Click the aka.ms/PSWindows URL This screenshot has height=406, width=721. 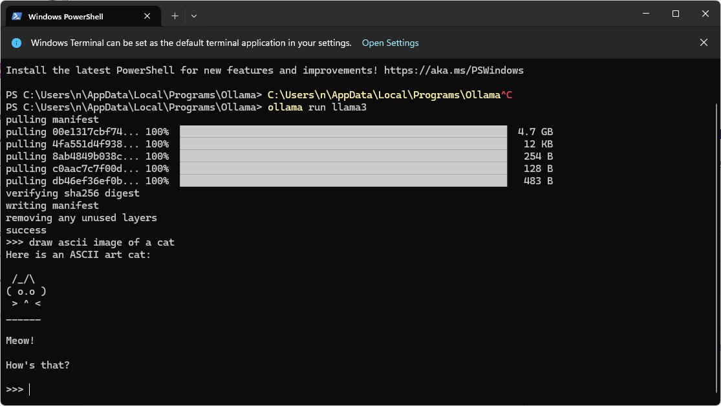click(x=453, y=70)
